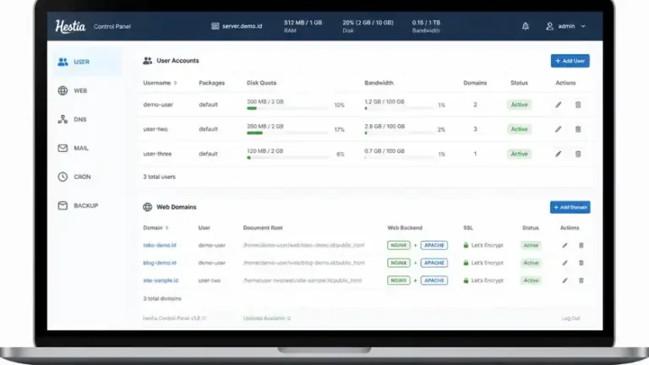Click the SSL lock icon for site-sample.id

click(x=466, y=281)
